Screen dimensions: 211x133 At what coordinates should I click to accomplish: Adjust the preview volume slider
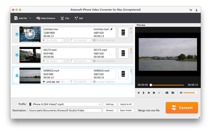pyautogui.click(x=190, y=93)
